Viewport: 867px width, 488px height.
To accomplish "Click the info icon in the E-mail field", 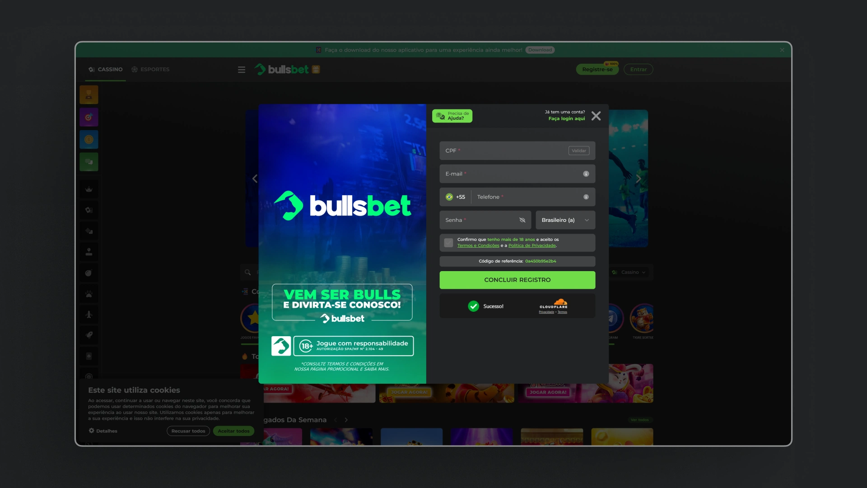I will pos(586,174).
